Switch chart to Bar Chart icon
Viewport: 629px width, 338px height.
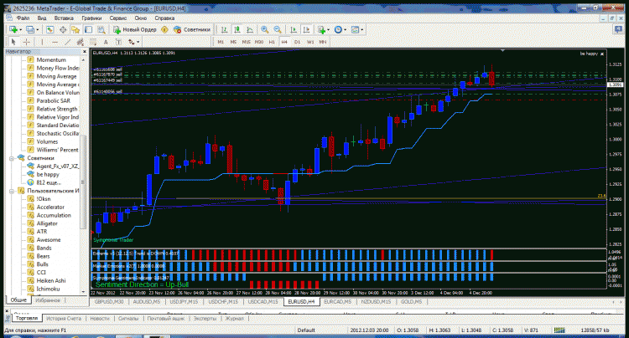pos(224,29)
